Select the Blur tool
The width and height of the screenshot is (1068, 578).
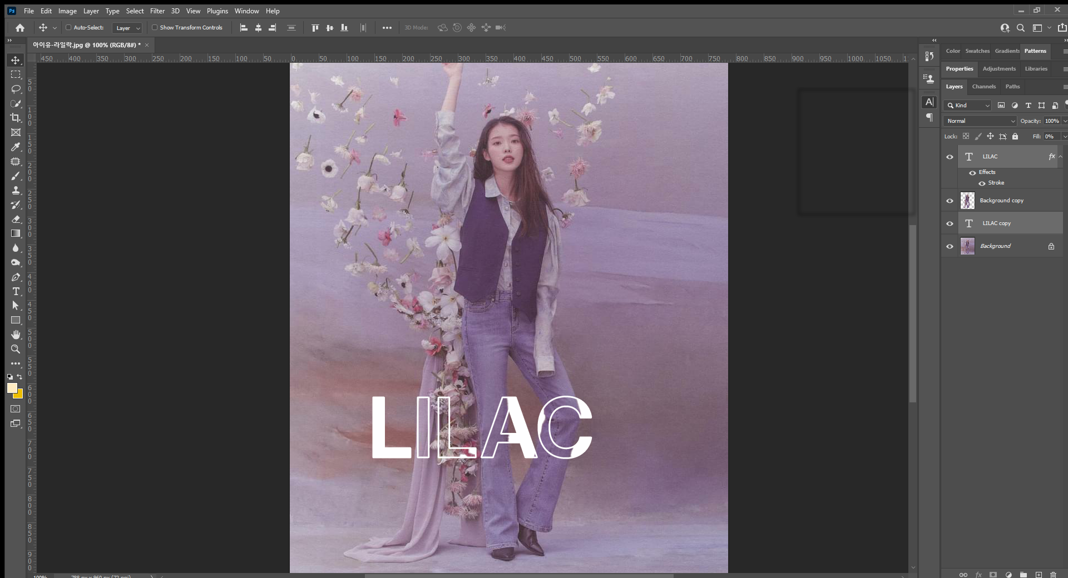point(16,248)
